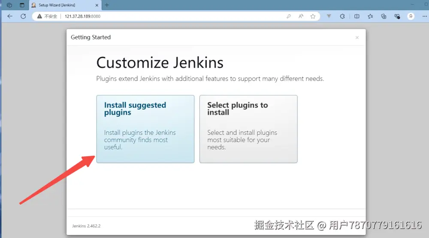Click the Read aloud icon
This screenshot has width=429, height=238.
pos(301,16)
